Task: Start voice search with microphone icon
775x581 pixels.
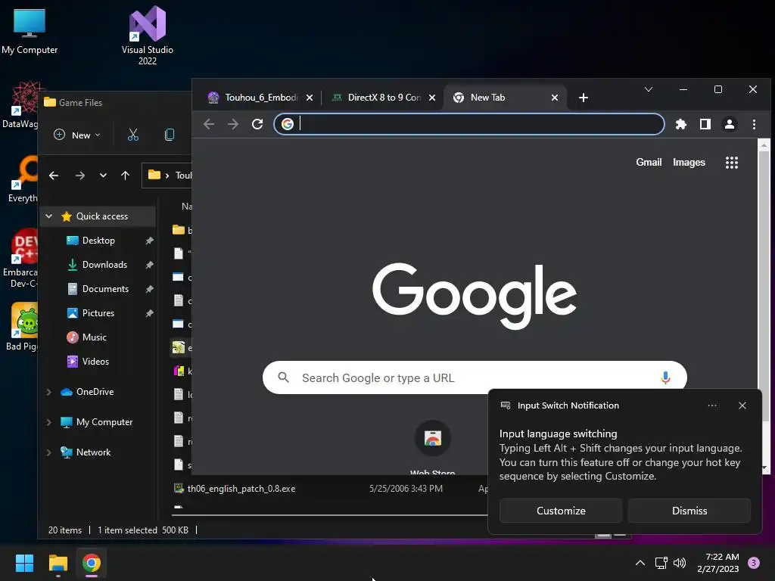Action: [665, 378]
